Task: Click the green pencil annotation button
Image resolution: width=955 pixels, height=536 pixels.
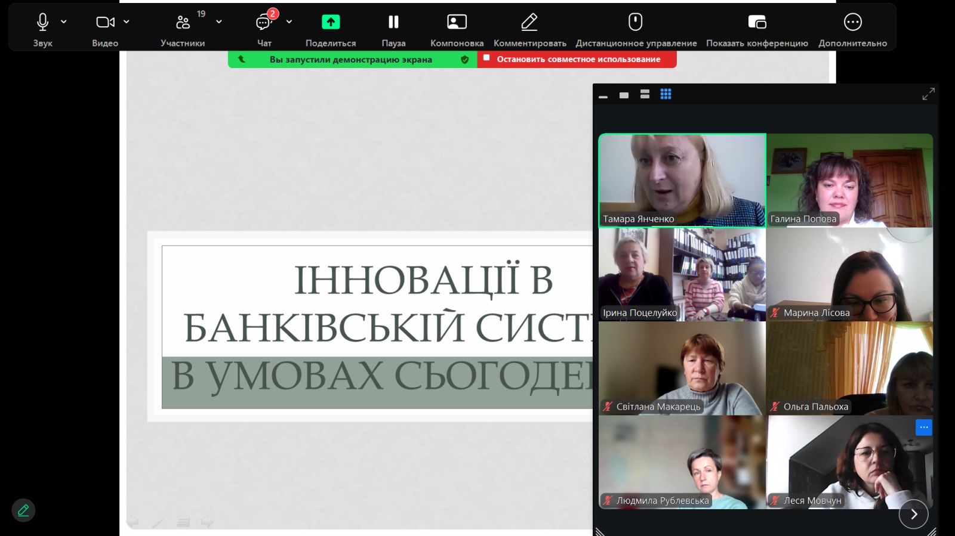Action: point(23,510)
